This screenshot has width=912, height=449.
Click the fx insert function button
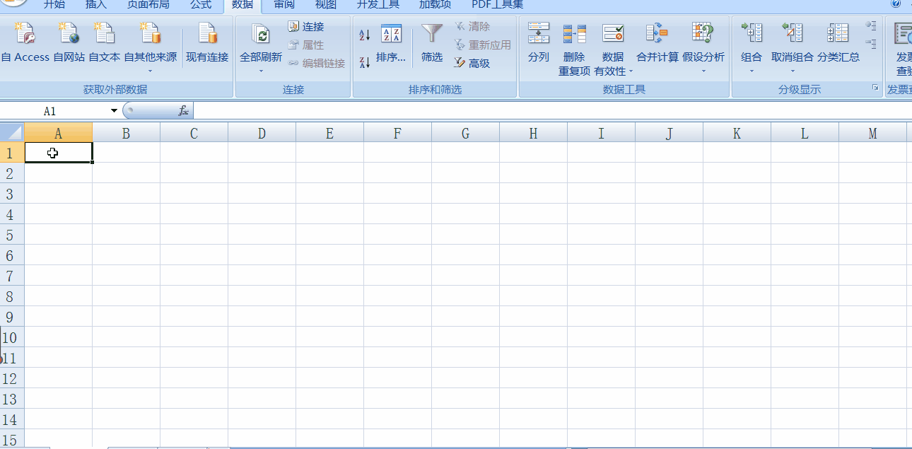[183, 111]
